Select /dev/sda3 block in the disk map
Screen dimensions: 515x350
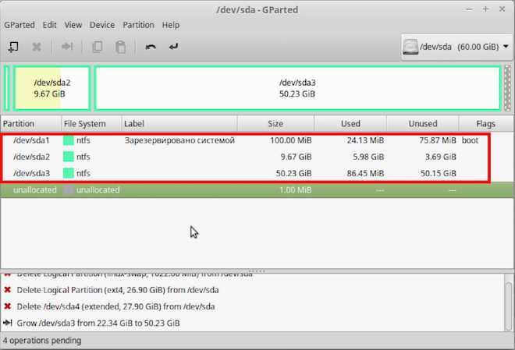(x=297, y=88)
